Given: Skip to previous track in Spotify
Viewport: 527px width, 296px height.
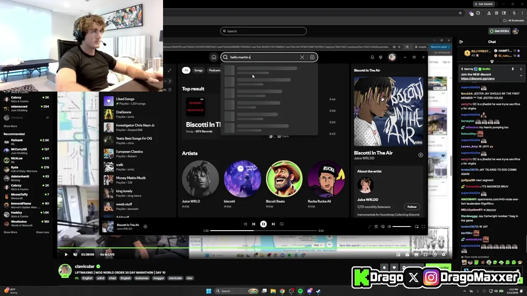Looking at the screenshot, I should (x=254, y=224).
